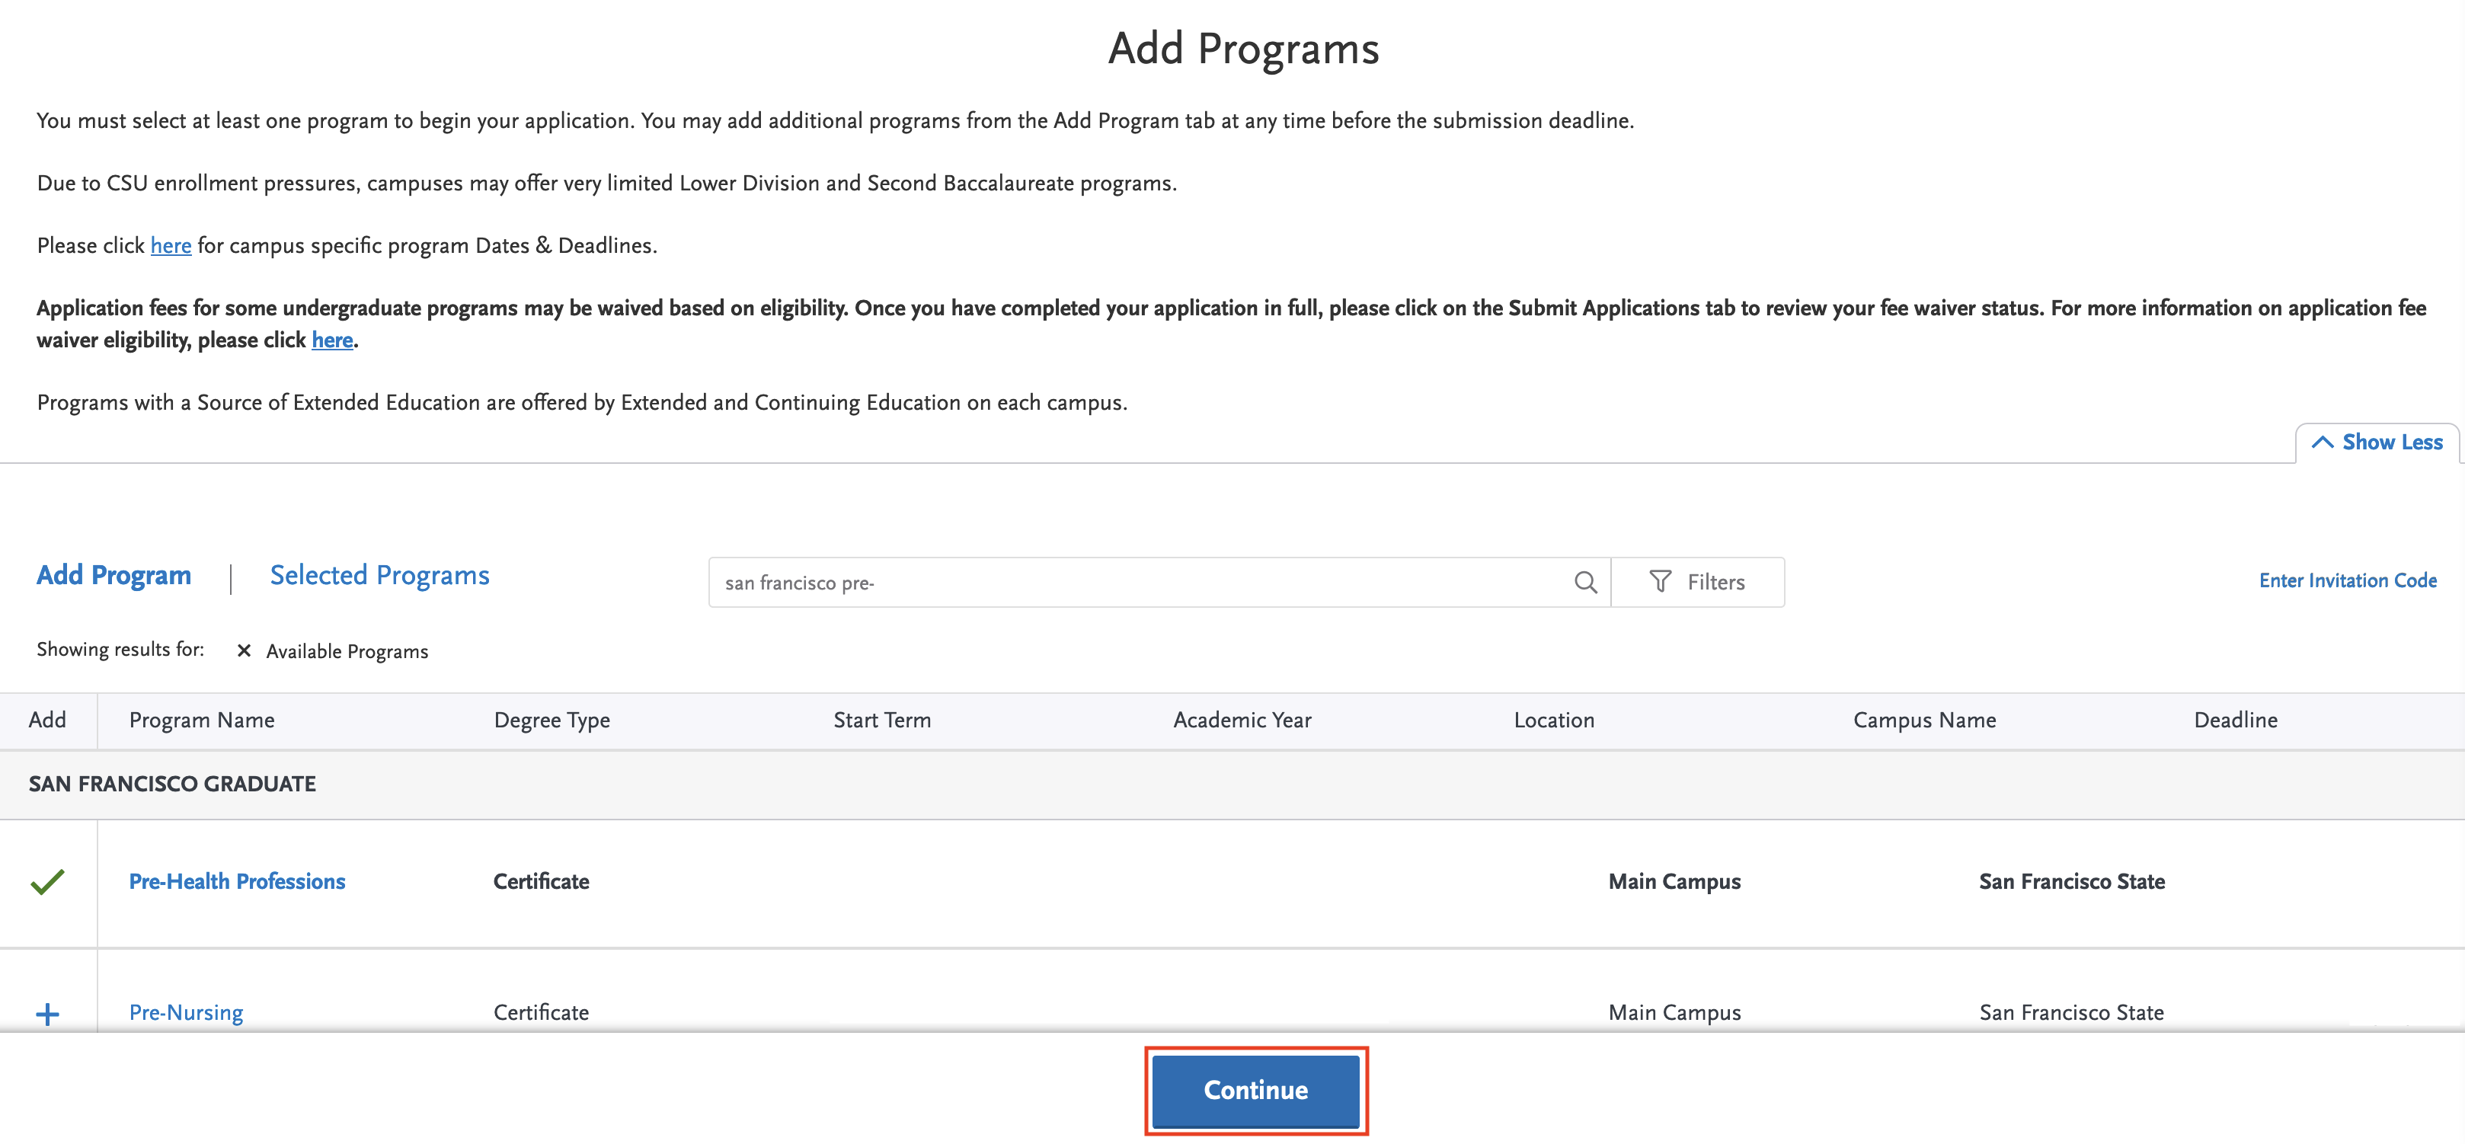
Task: Open Pre-Nursing program details link
Action: point(186,1012)
